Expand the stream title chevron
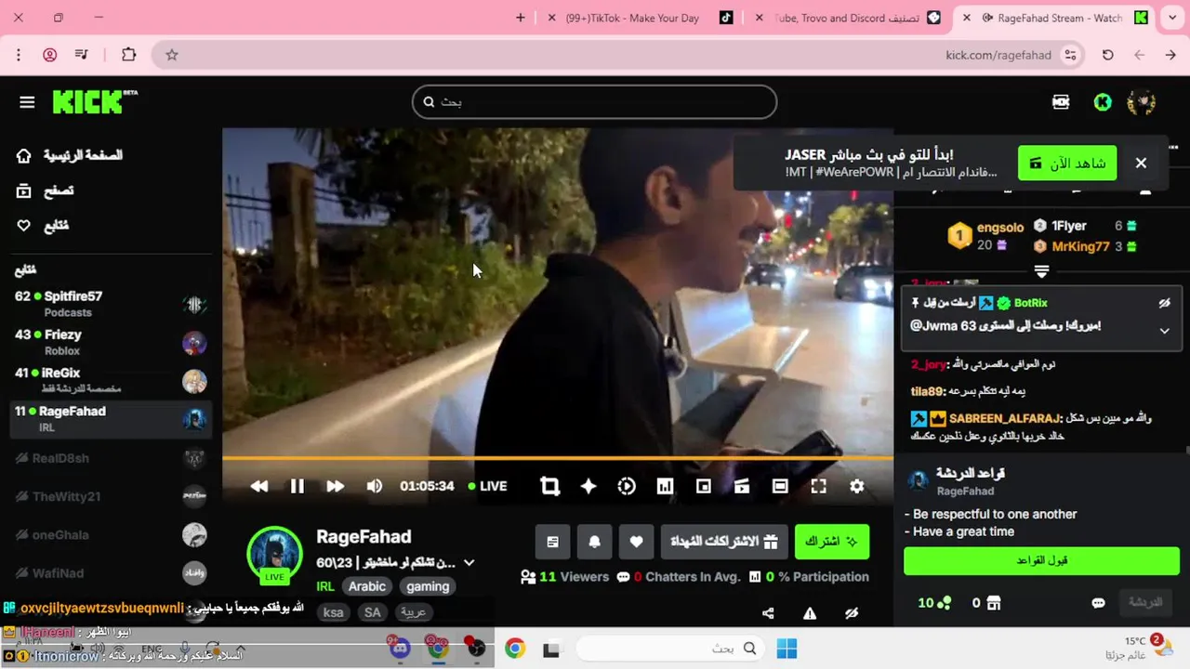 [x=469, y=563]
